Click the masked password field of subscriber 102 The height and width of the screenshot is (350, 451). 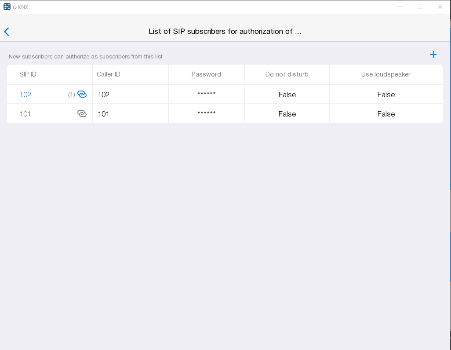tap(206, 94)
